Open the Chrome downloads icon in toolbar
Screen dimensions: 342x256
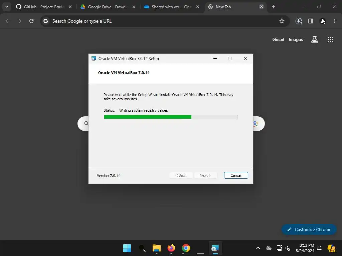(x=299, y=21)
